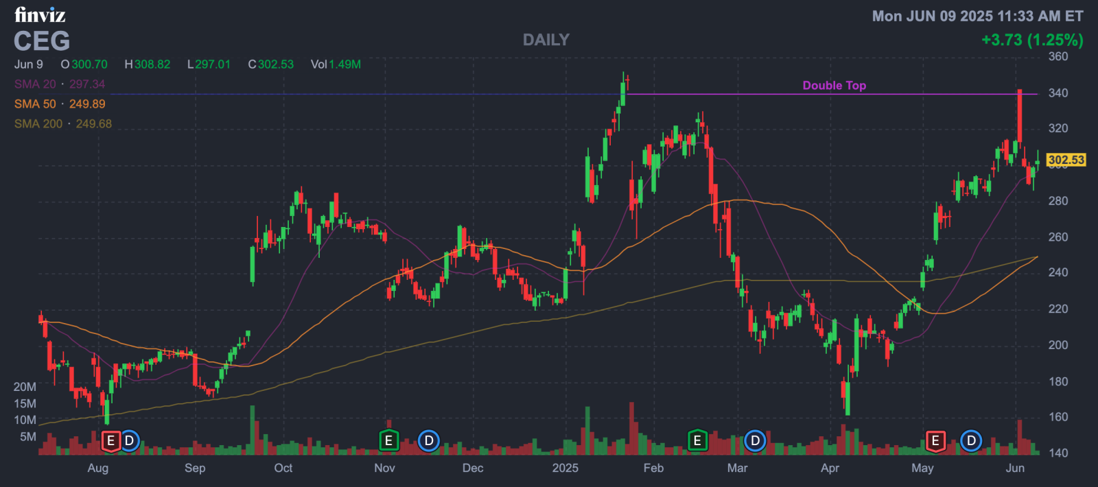The width and height of the screenshot is (1098, 487).
Task: Click the green earnings marker at November
Action: [x=388, y=440]
